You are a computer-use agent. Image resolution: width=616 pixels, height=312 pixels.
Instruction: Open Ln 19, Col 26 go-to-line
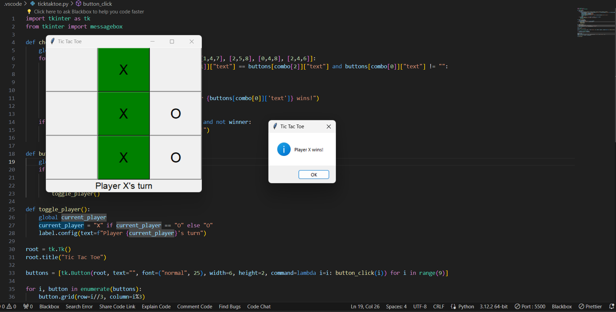pyautogui.click(x=365, y=306)
